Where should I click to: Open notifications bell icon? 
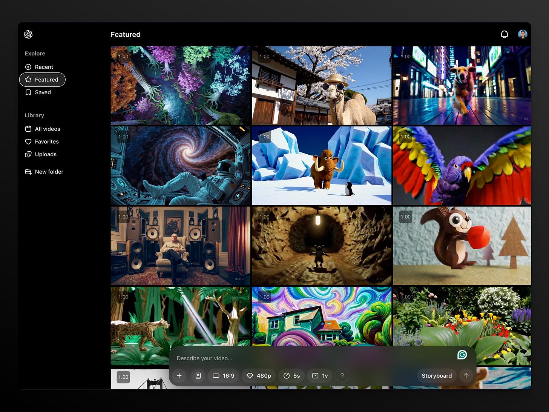[504, 34]
